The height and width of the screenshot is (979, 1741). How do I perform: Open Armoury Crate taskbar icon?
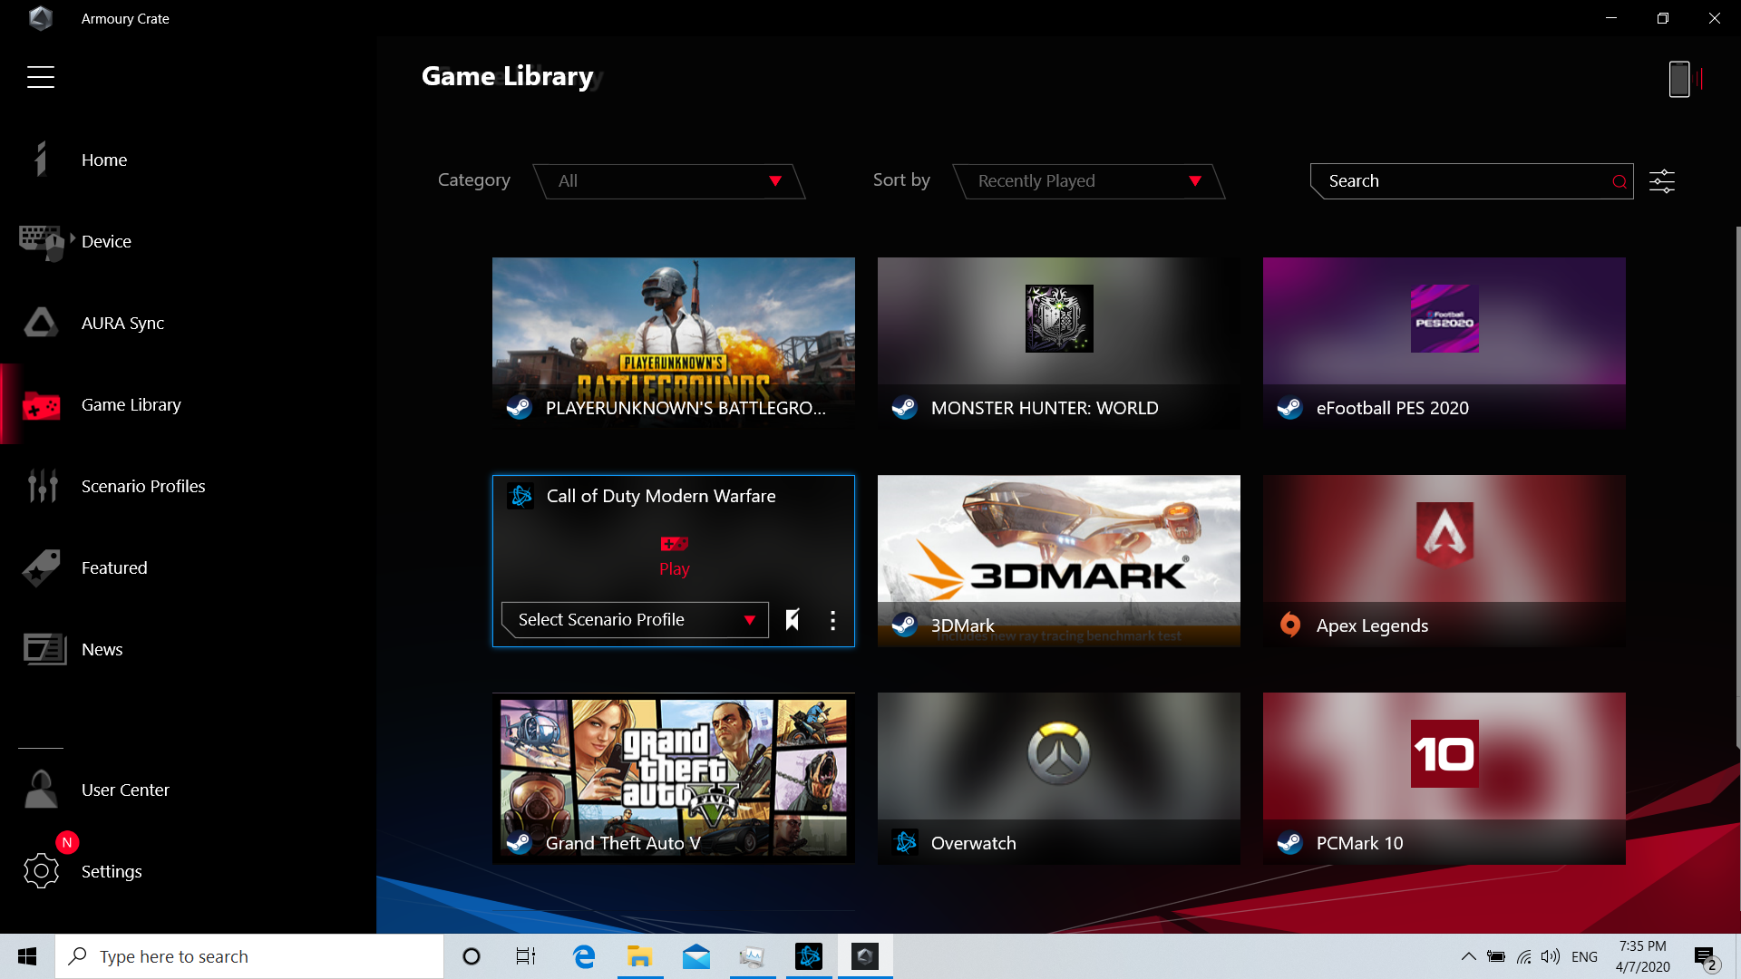[x=865, y=956]
